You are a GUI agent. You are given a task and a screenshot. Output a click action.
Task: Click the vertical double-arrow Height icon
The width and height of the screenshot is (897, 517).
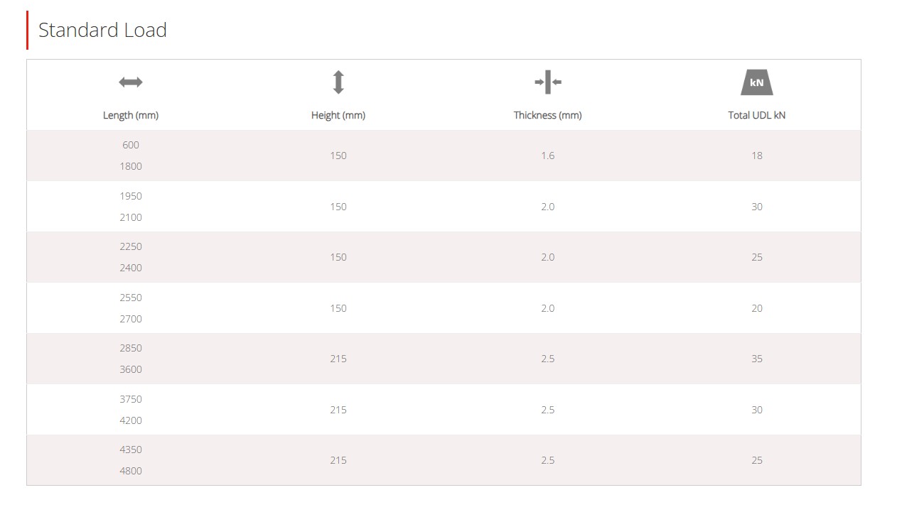point(338,82)
